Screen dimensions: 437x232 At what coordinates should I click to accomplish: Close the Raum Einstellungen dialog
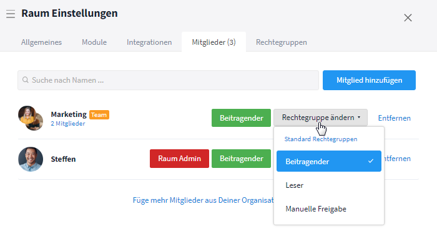tap(408, 18)
